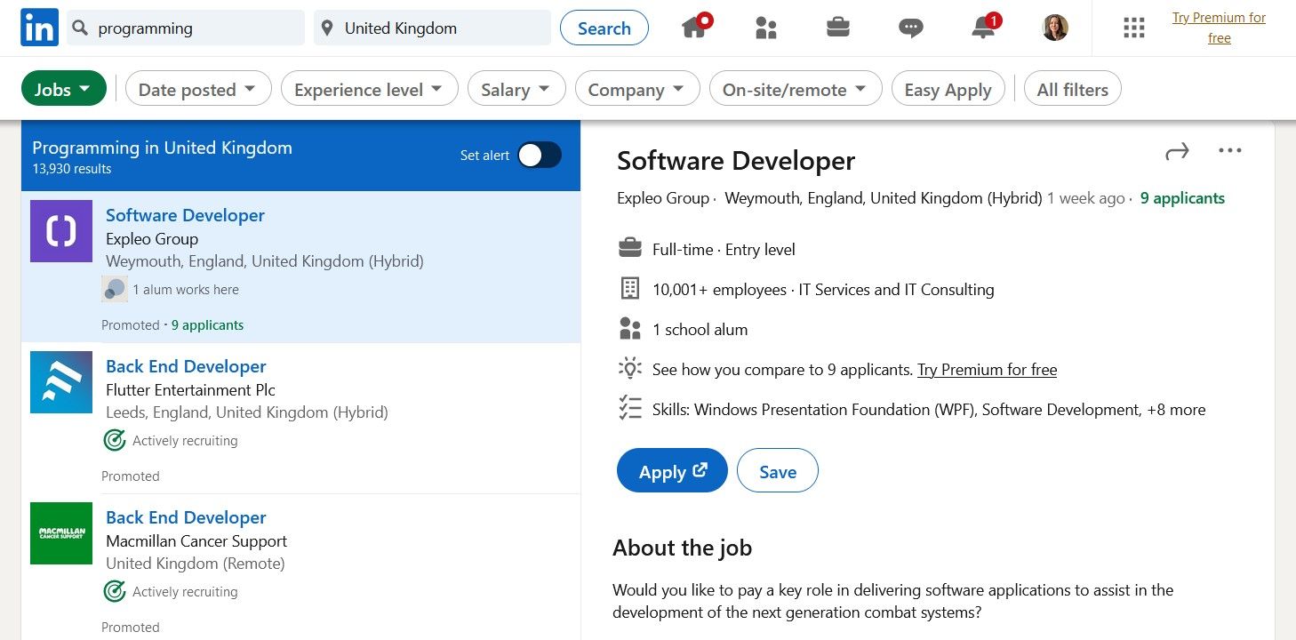Image resolution: width=1296 pixels, height=640 pixels.
Task: Open the Try Premium for free link
Action: (1219, 28)
